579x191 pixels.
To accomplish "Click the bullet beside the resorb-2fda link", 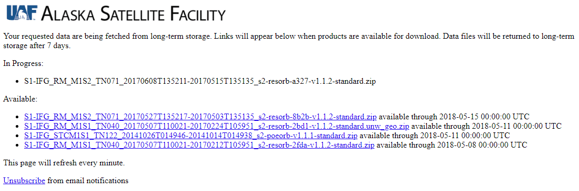I will pos(17,145).
